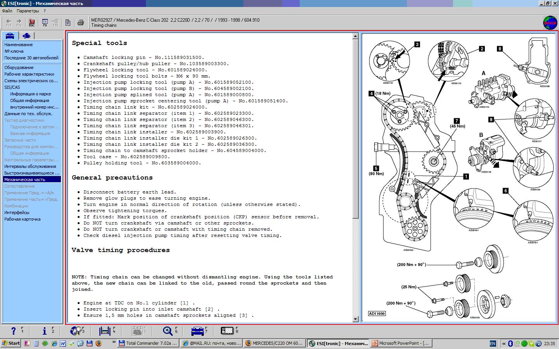Open Total Commander taskbar button

click(148, 343)
